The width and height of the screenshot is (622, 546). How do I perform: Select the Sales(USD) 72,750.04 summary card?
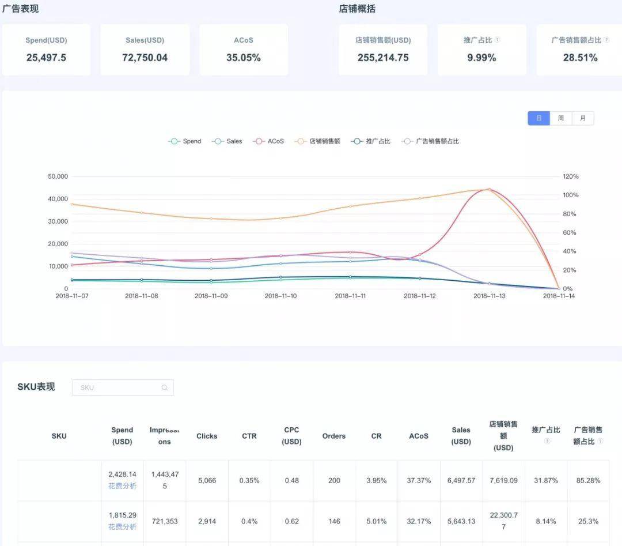[145, 50]
